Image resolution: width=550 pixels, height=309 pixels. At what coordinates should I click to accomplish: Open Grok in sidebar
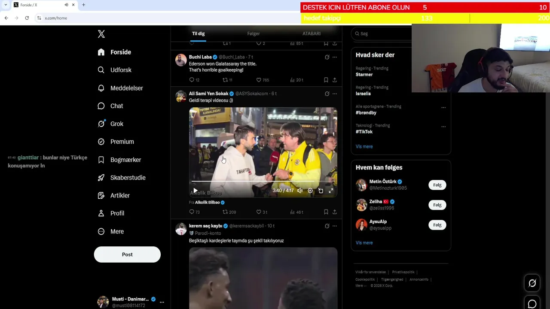[110, 124]
